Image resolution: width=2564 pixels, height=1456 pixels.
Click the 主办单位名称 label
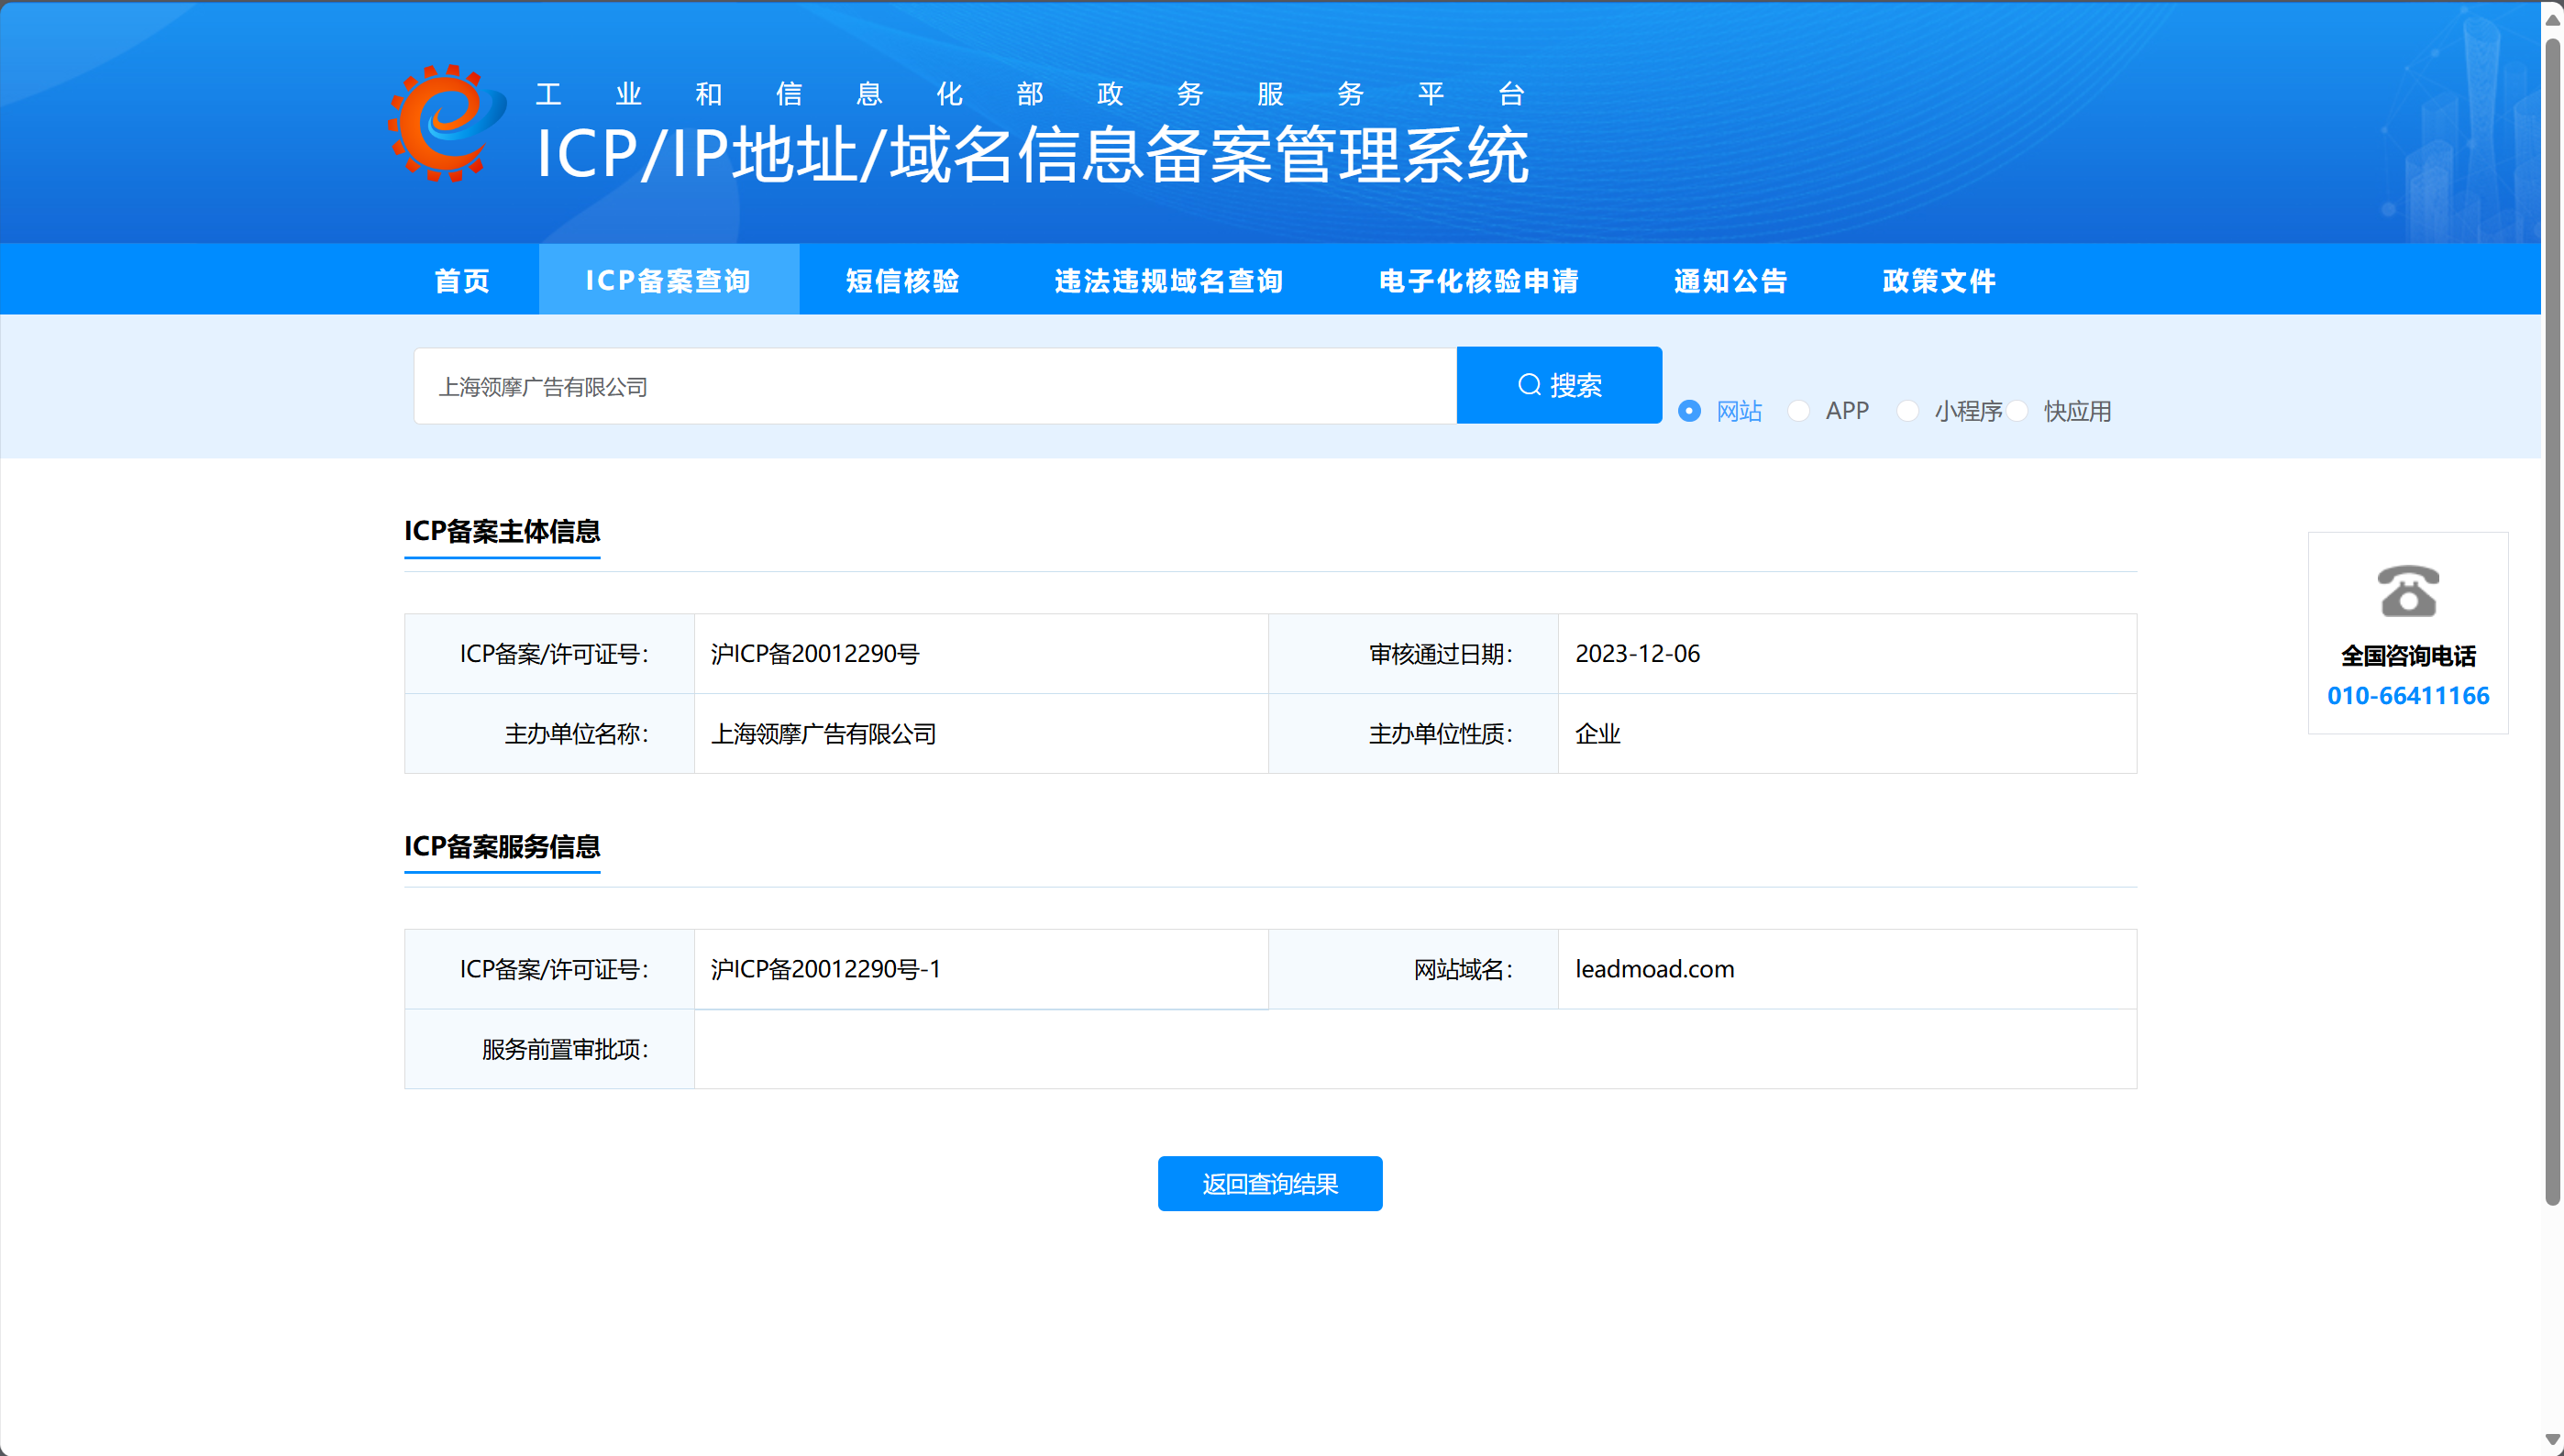[576, 734]
